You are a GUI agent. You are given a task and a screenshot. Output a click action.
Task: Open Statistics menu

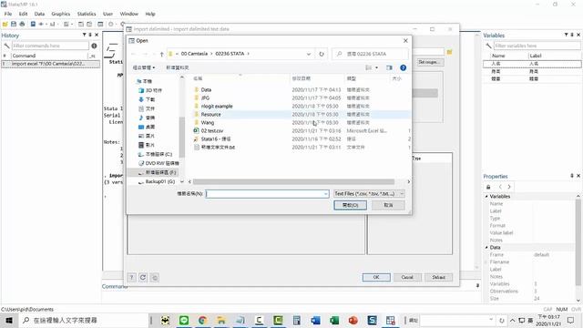pyautogui.click(x=87, y=14)
